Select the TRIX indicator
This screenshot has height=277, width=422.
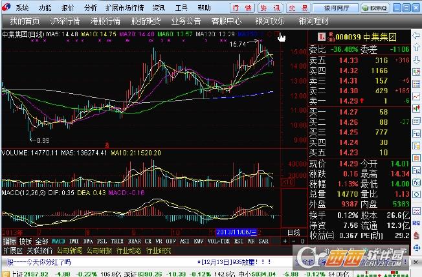pos(117,241)
